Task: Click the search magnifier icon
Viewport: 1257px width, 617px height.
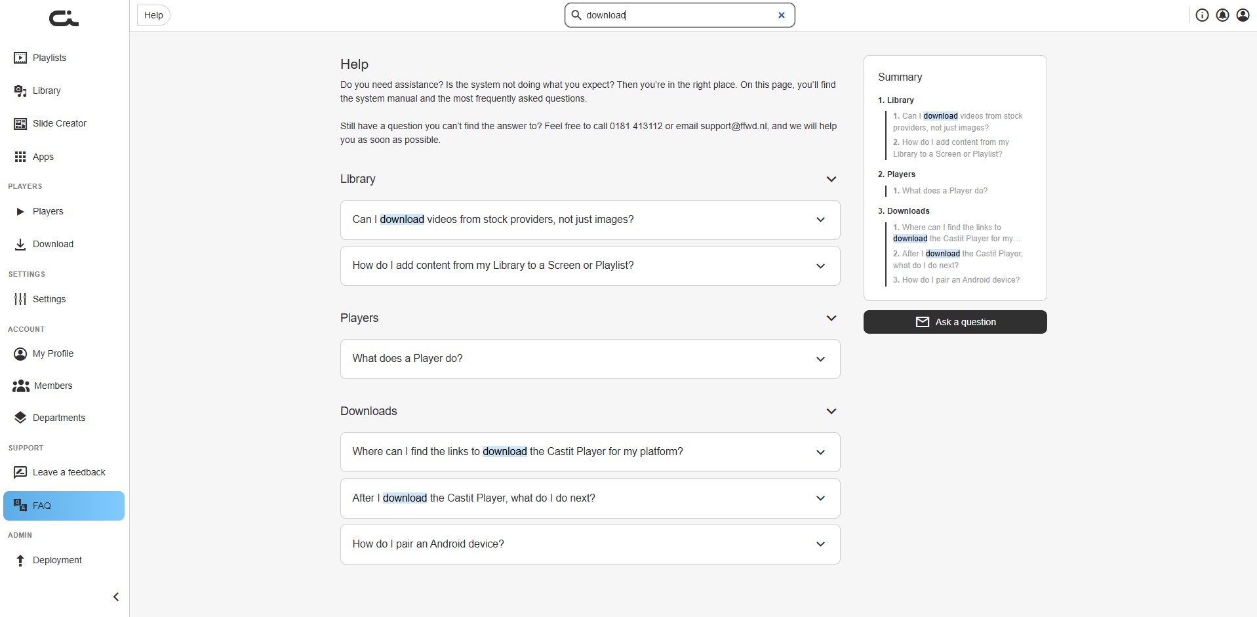Action: pyautogui.click(x=576, y=15)
